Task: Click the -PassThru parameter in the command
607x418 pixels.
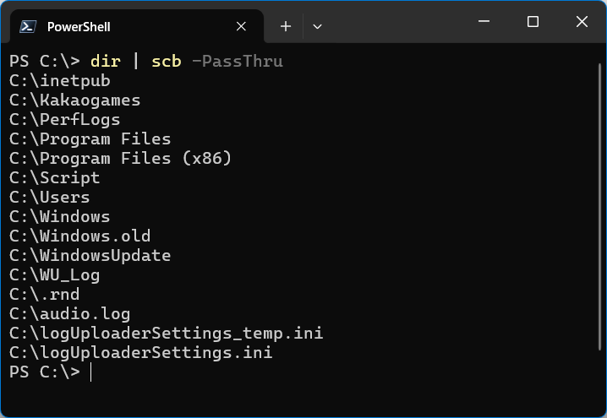Action: pyautogui.click(x=238, y=62)
